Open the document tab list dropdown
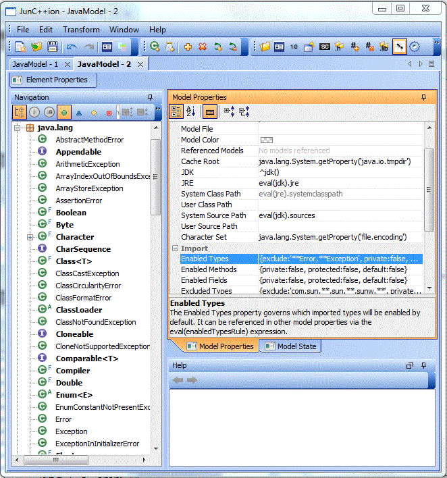 (431, 63)
